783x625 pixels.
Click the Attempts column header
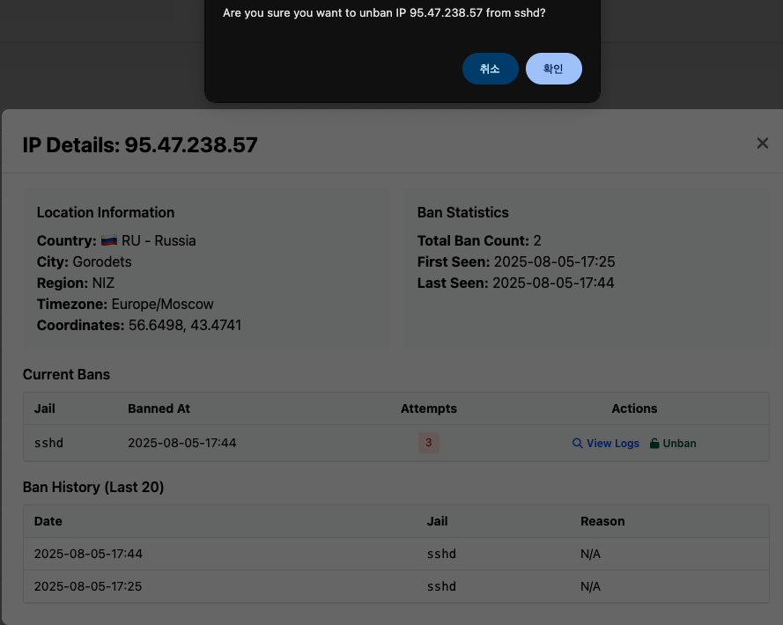tap(429, 408)
